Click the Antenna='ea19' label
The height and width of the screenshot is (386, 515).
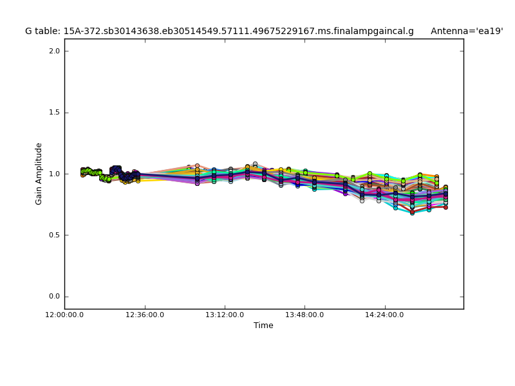[x=467, y=31]
